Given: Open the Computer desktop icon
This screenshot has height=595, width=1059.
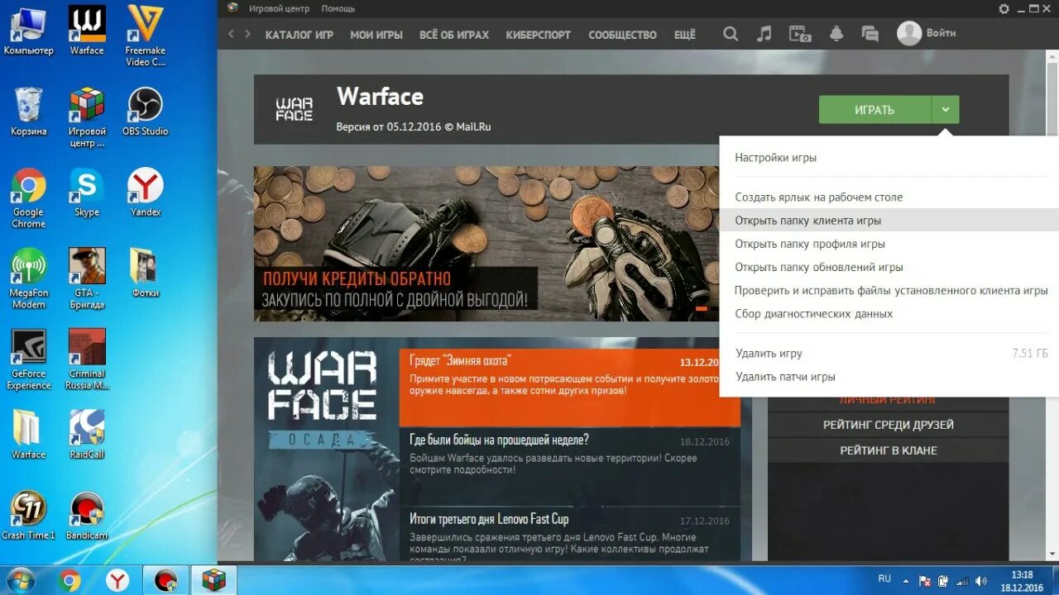Looking at the screenshot, I should point(28,31).
